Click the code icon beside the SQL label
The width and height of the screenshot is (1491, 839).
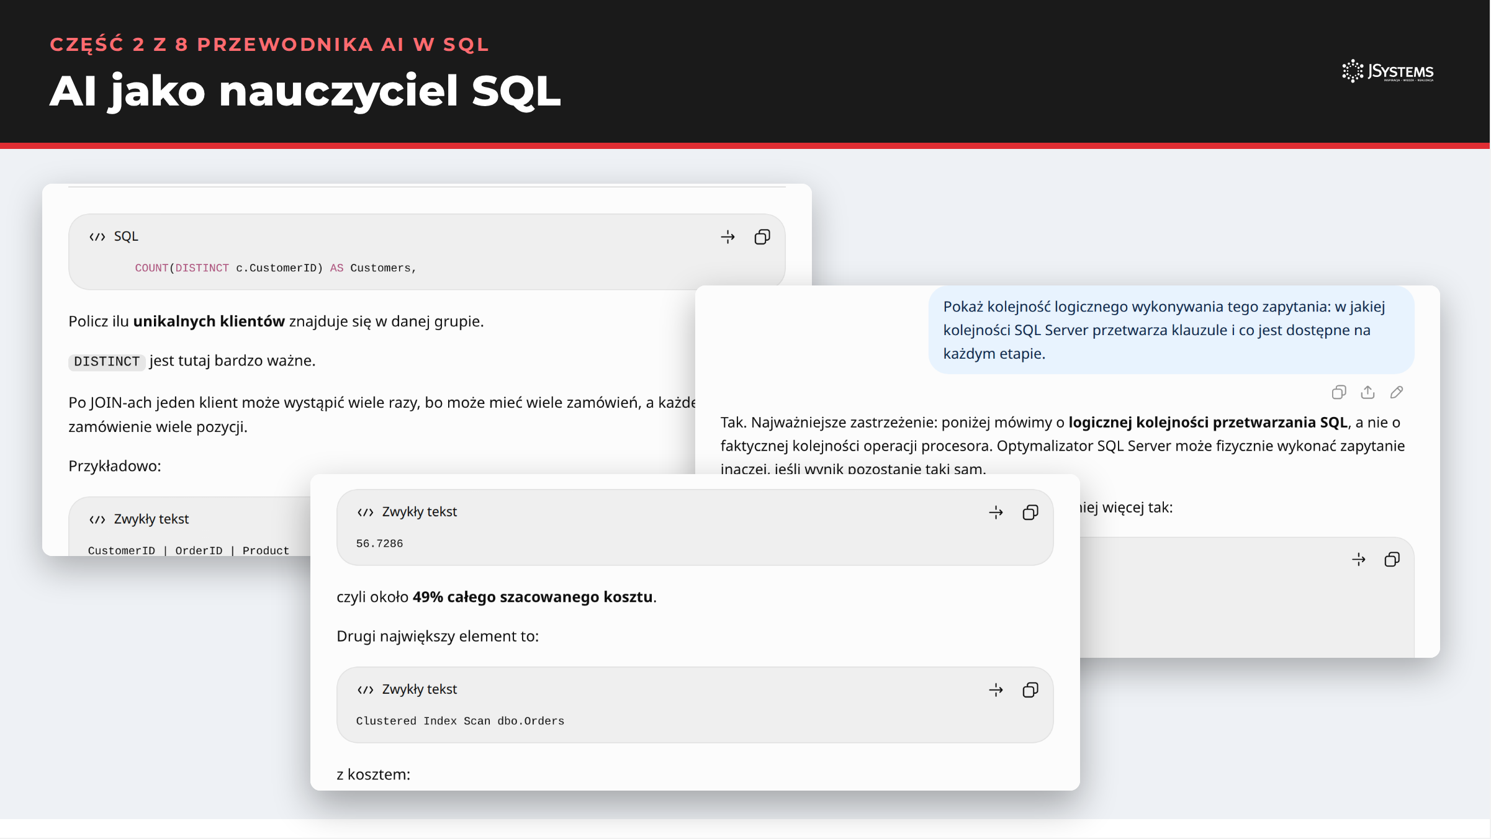97,236
